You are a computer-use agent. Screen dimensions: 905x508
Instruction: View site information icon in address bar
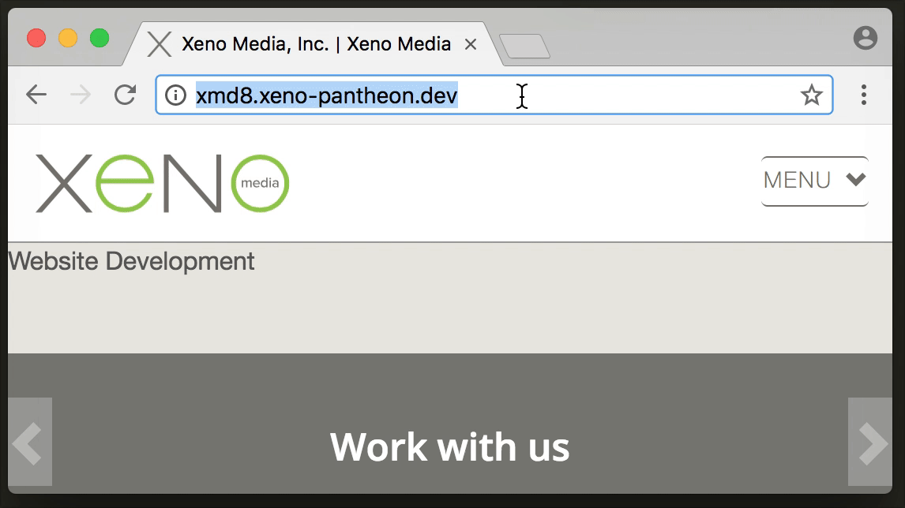click(175, 95)
